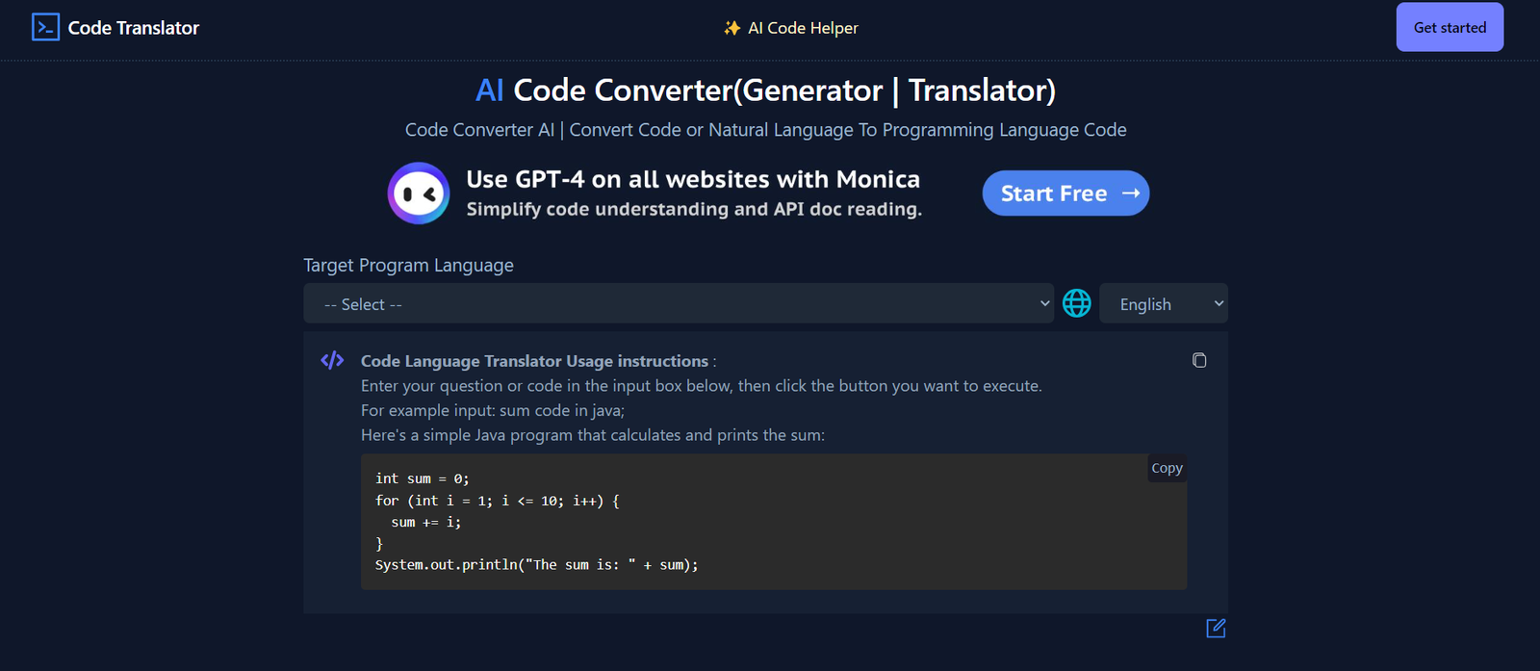Click the Start Free text
This screenshot has width=1540, height=671.
pyautogui.click(x=1054, y=194)
